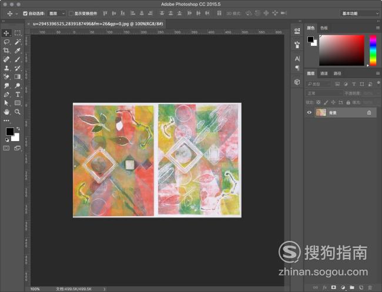Swap foreground and background colors
The width and height of the screenshot is (382, 292).
point(18,129)
